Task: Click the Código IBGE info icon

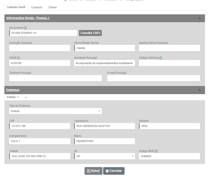Action: (x=156, y=151)
